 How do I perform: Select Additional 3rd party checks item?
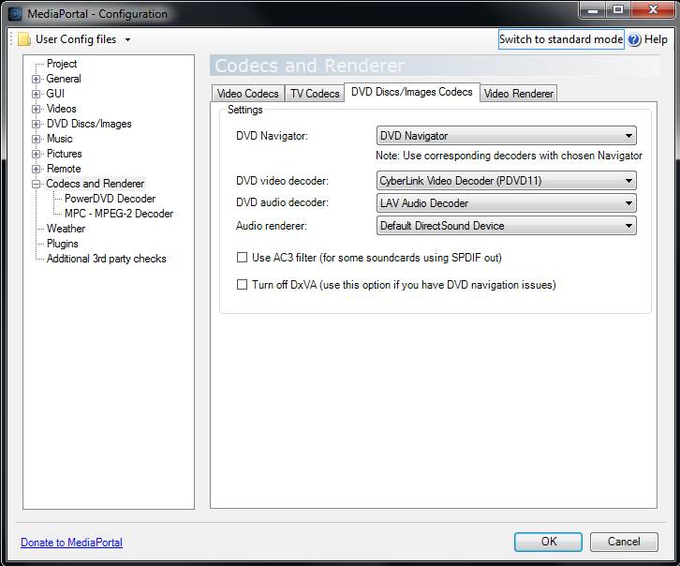point(106,259)
